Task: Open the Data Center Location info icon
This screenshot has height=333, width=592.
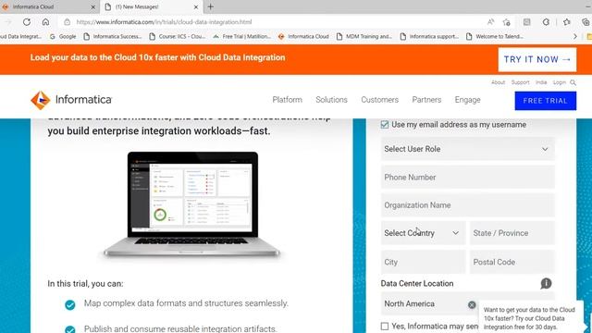Action: (546, 283)
